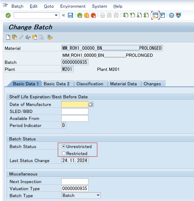Click the Display glasses icon
Viewport: 194px width, 201px height.
(28, 38)
